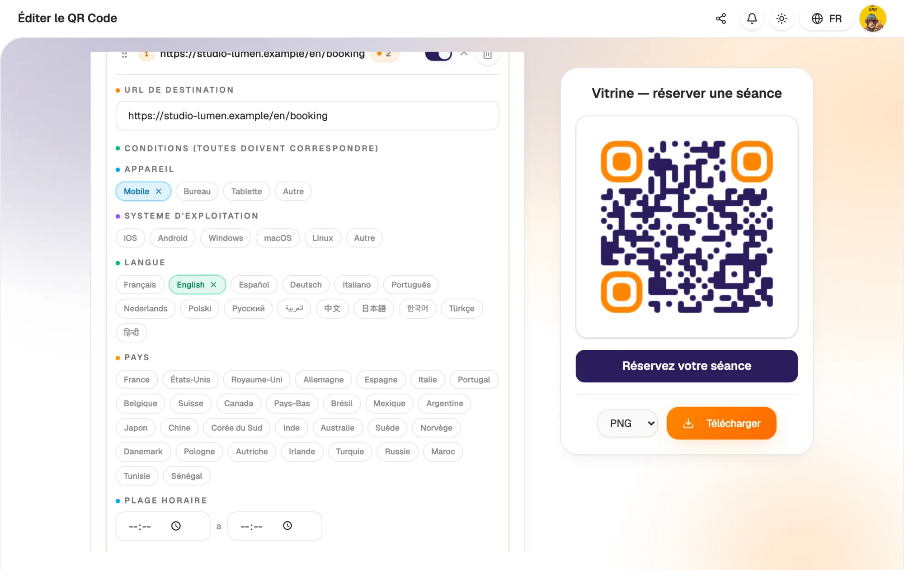
Task: Collapse the rule with chevron arrow
Action: 464,53
